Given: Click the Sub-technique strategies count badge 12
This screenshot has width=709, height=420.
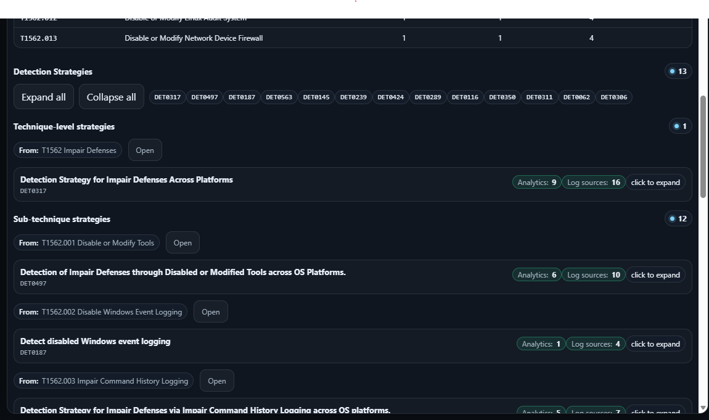Looking at the screenshot, I should [678, 218].
